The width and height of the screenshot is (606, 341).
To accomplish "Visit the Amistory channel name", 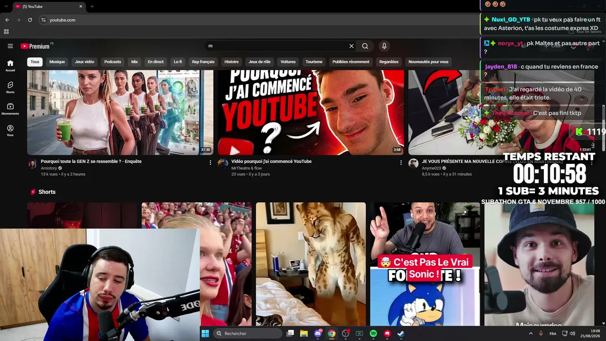I will 49,168.
